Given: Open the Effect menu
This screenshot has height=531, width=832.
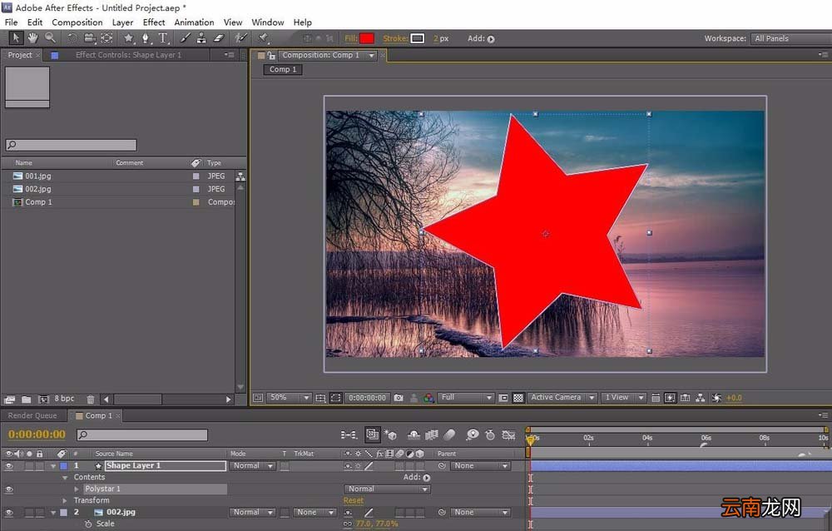Looking at the screenshot, I should point(154,22).
